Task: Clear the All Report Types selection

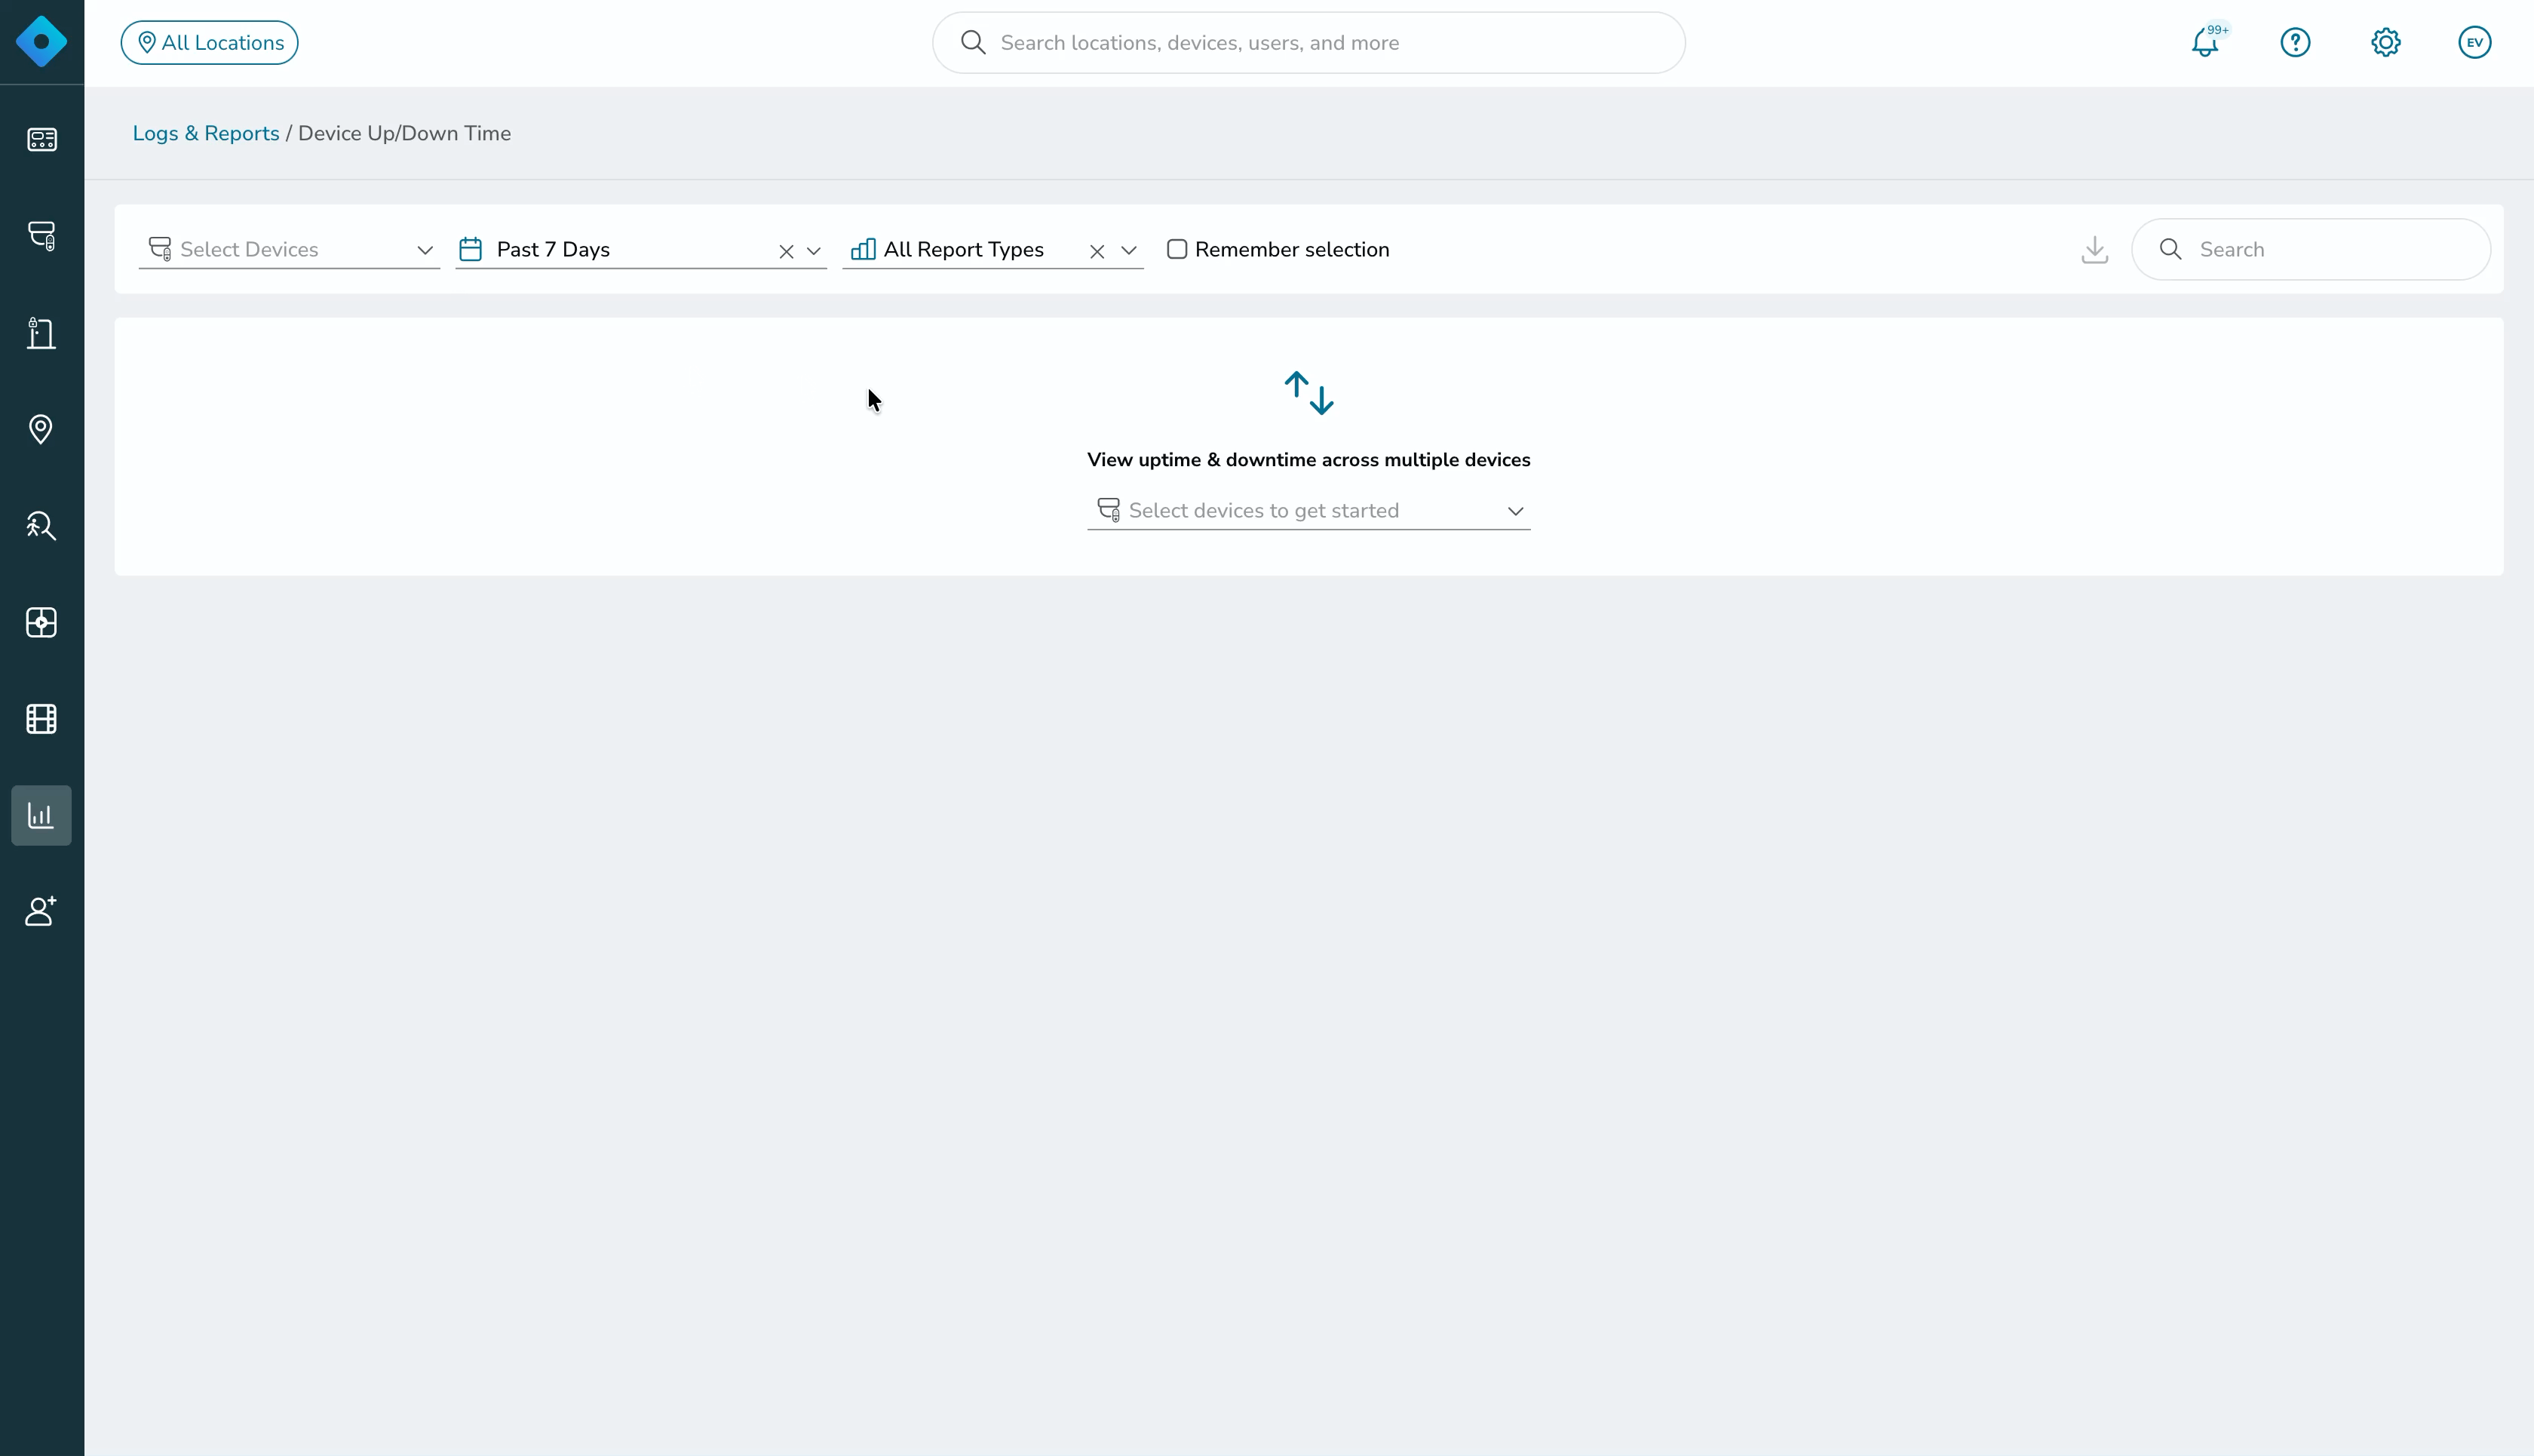Action: pyautogui.click(x=1097, y=252)
